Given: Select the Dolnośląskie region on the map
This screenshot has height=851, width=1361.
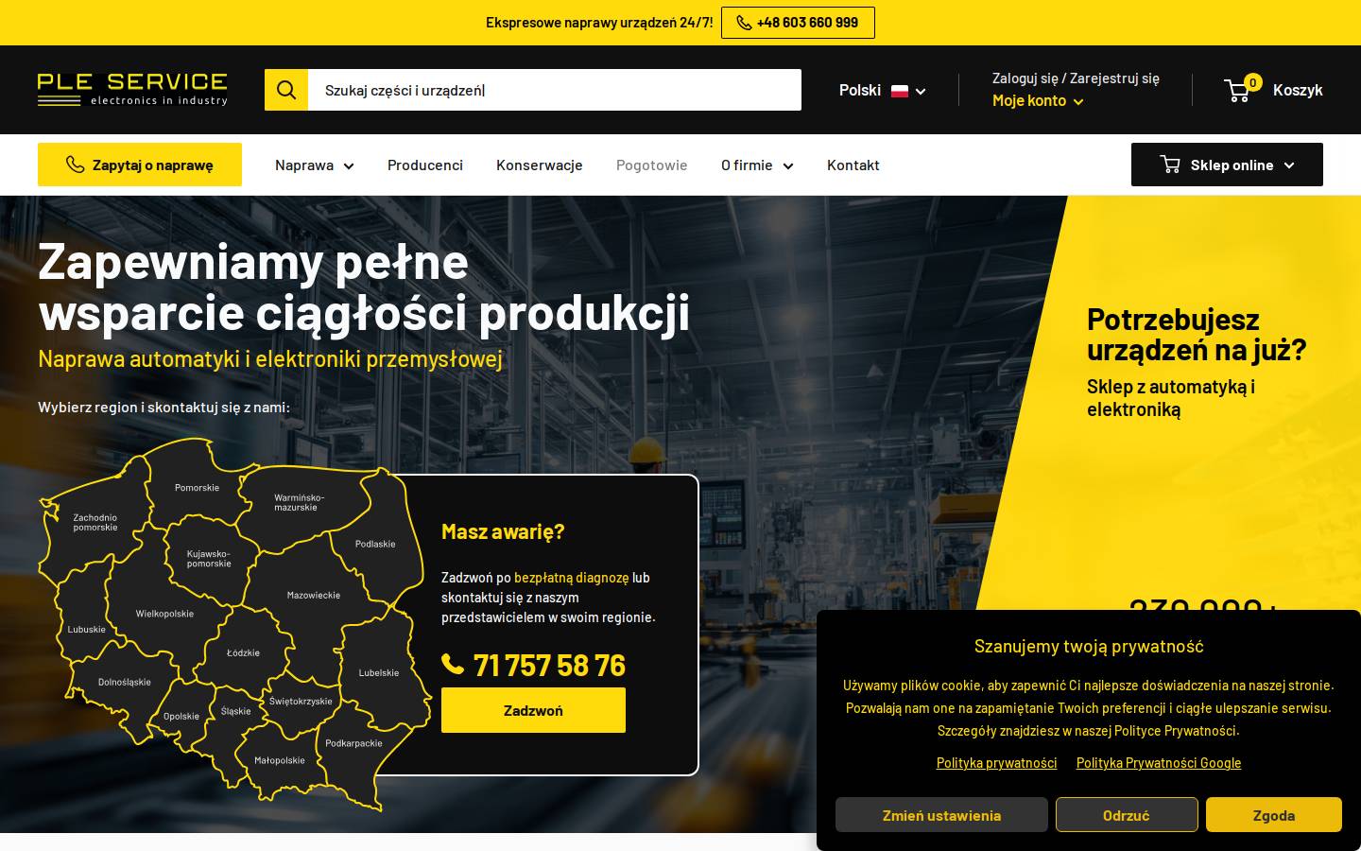Looking at the screenshot, I should pyautogui.click(x=125, y=683).
